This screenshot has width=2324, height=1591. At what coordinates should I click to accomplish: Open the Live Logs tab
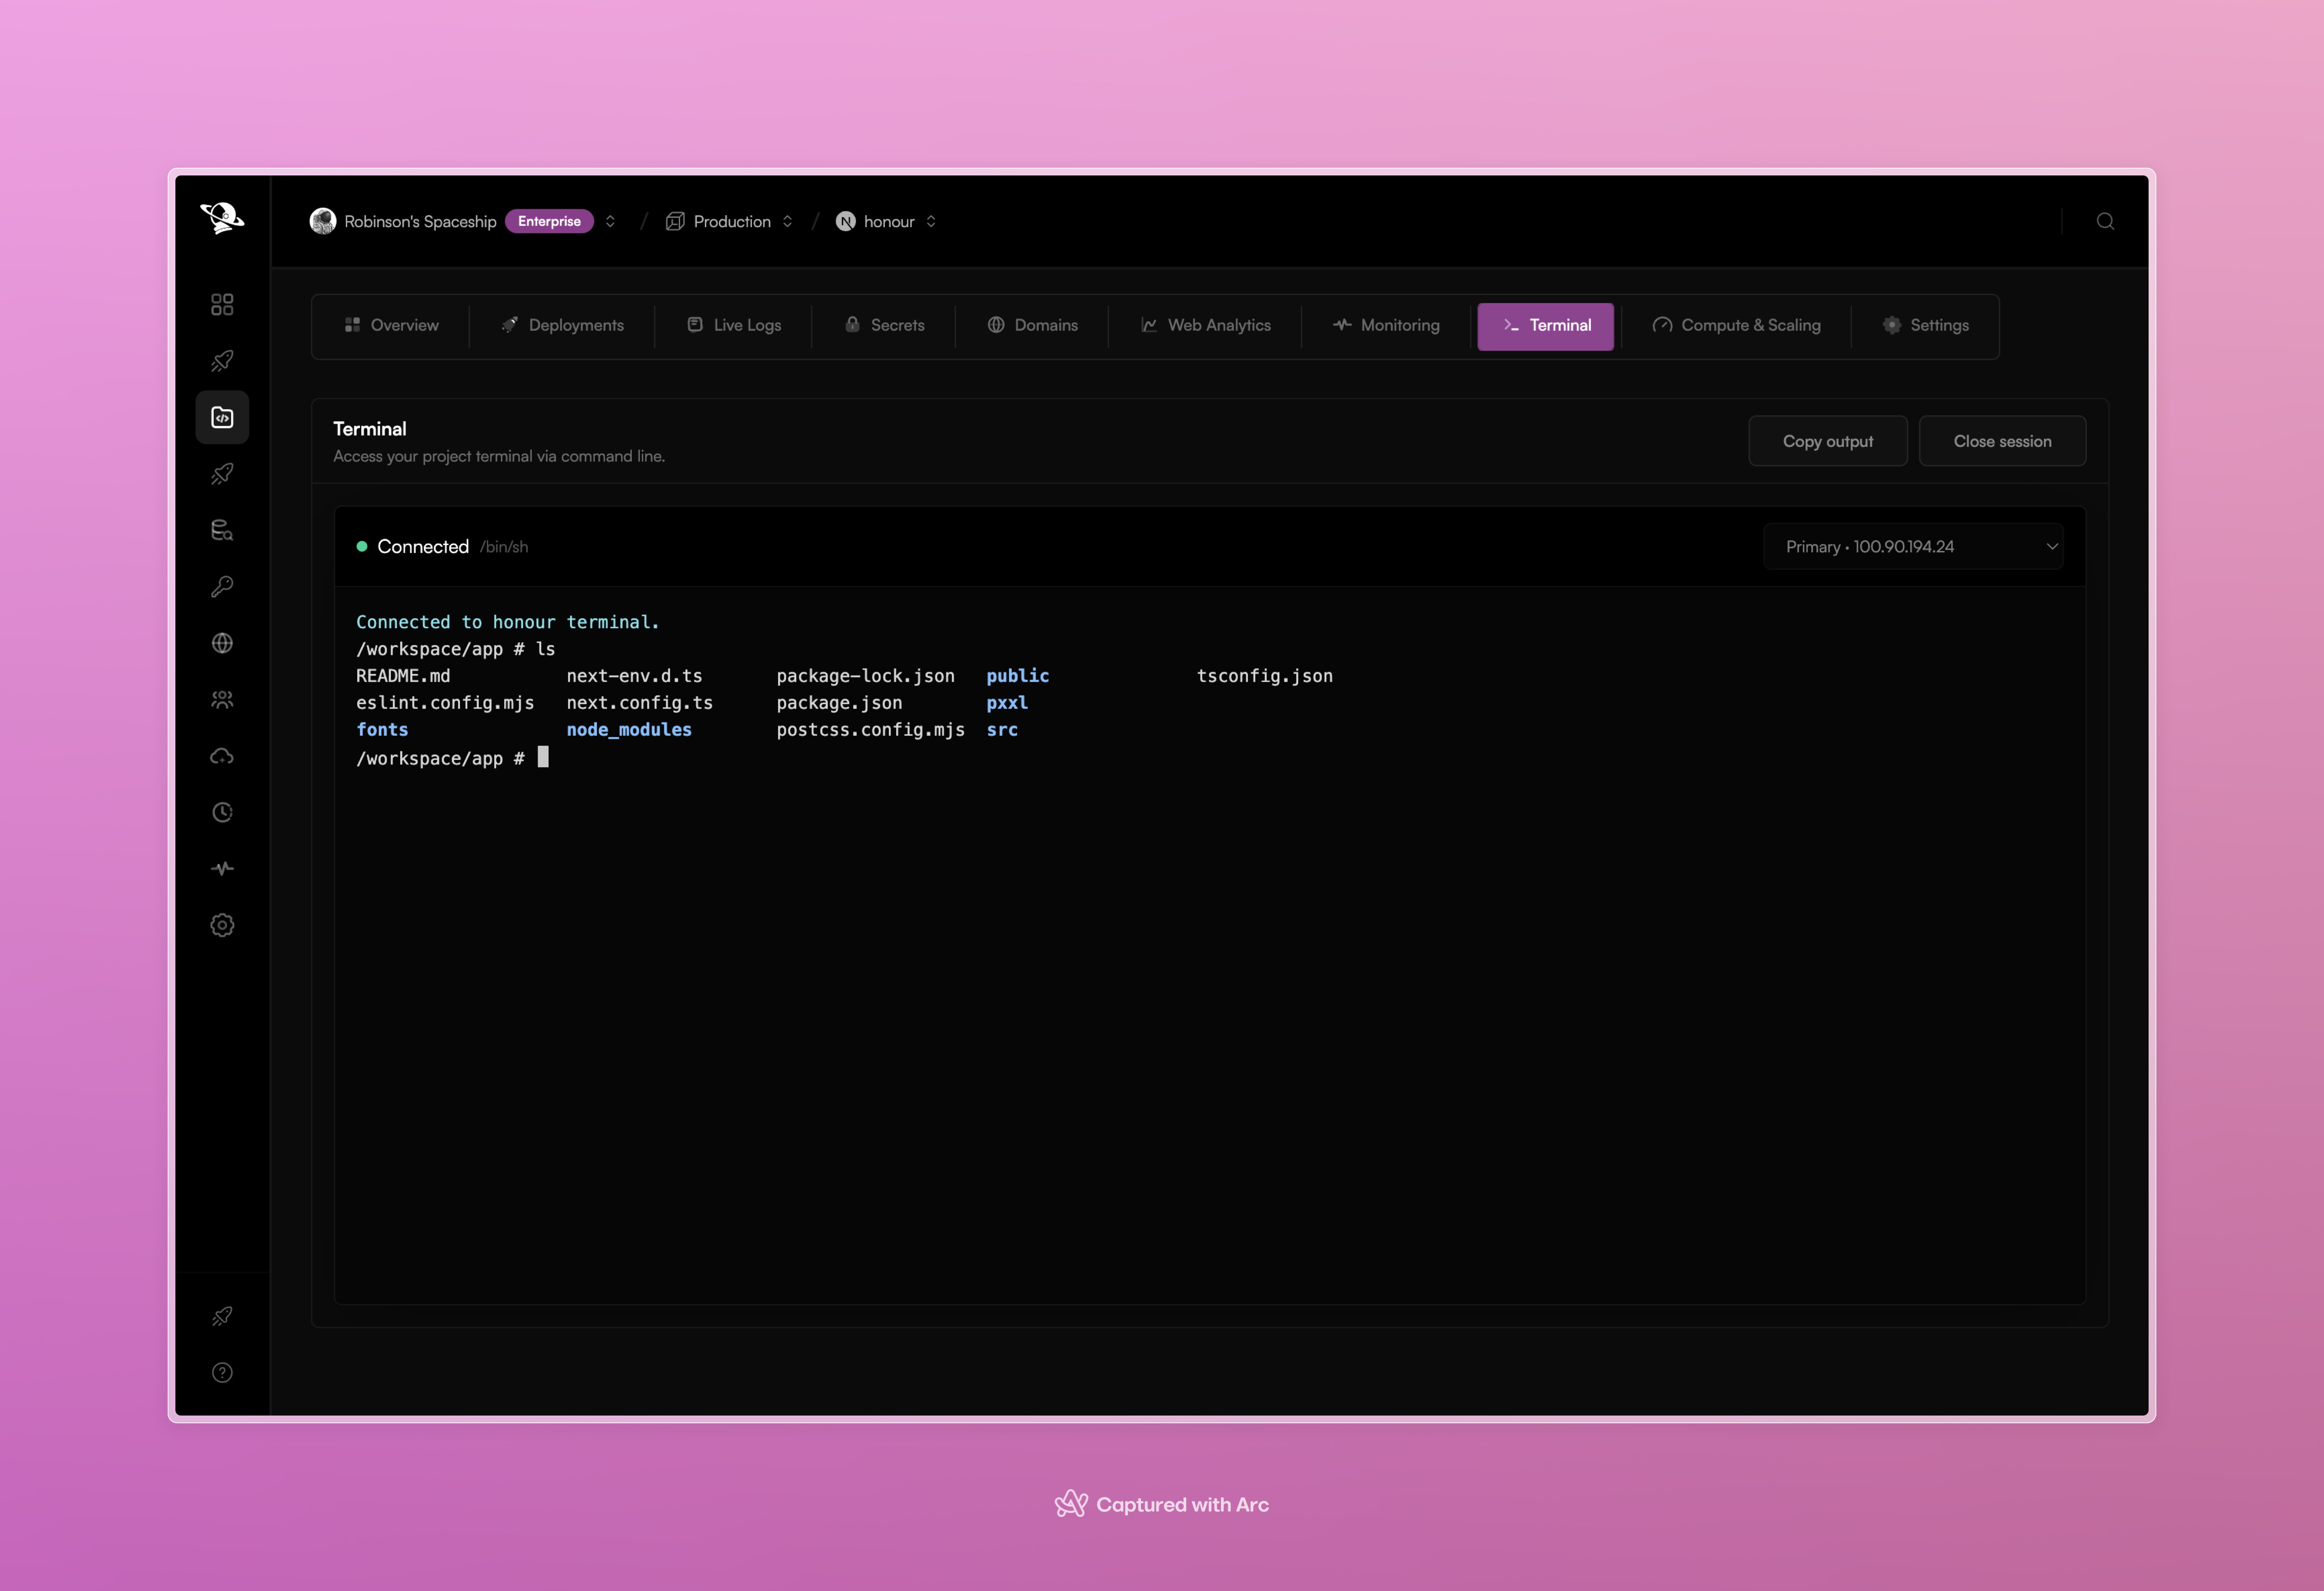pyautogui.click(x=733, y=325)
